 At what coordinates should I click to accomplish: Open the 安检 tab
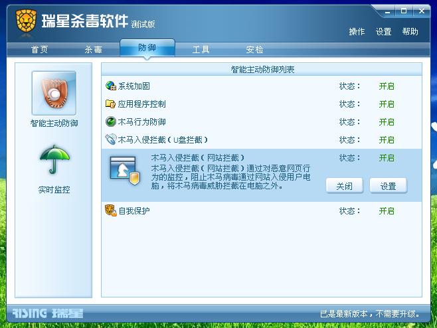(254, 50)
